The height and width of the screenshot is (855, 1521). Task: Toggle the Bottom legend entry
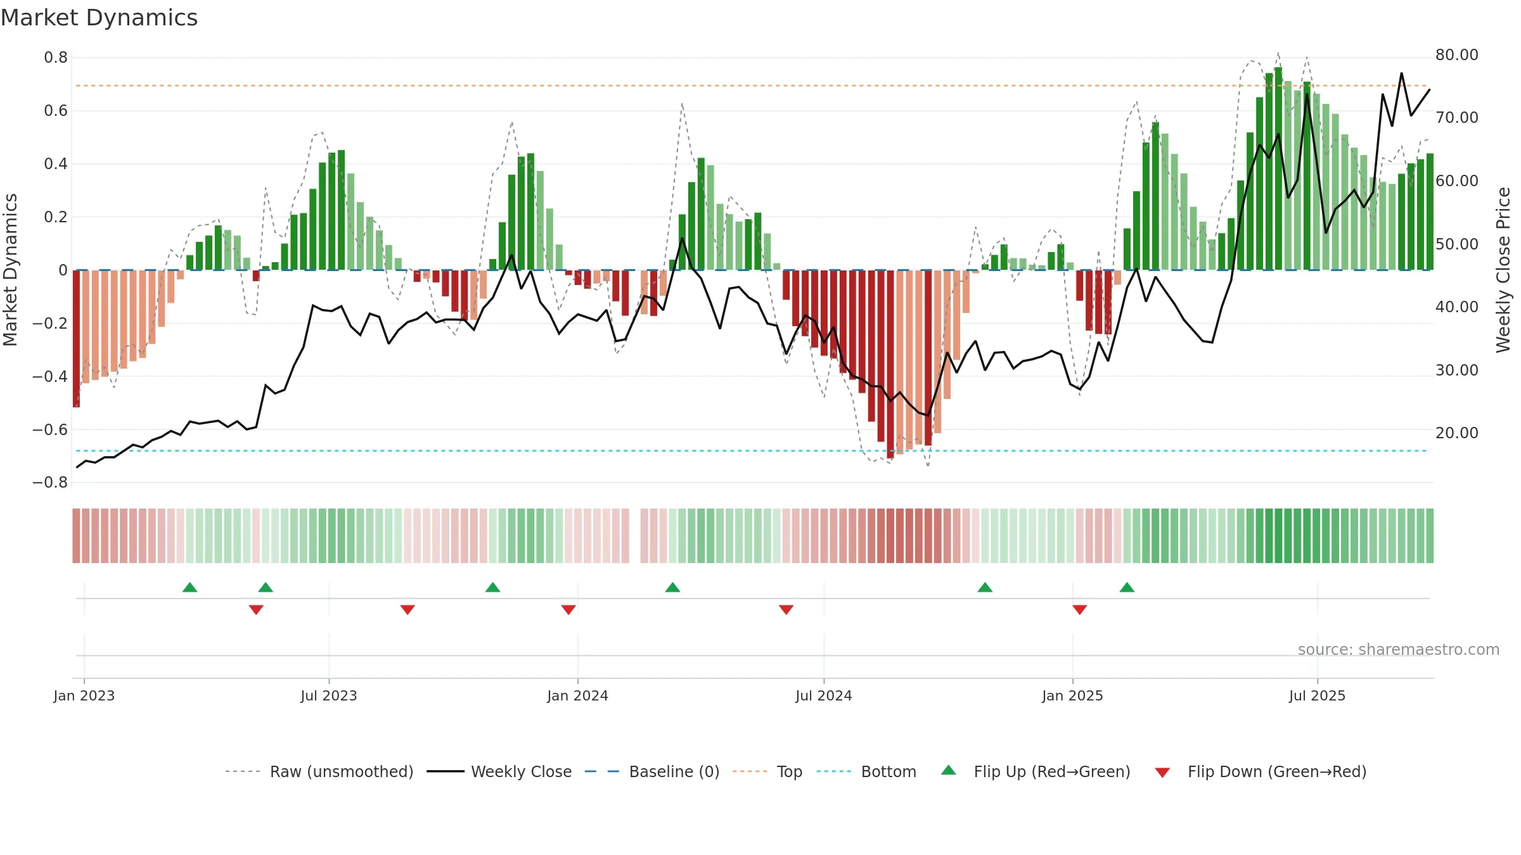866,771
